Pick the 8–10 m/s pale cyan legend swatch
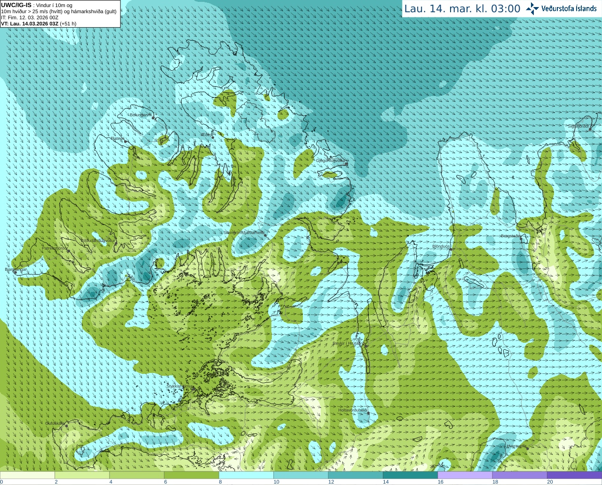 [246, 475]
